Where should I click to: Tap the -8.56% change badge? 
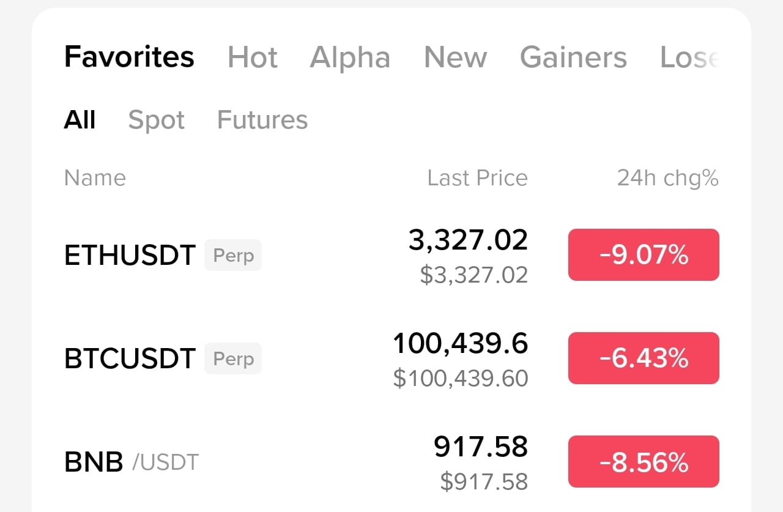click(x=644, y=462)
